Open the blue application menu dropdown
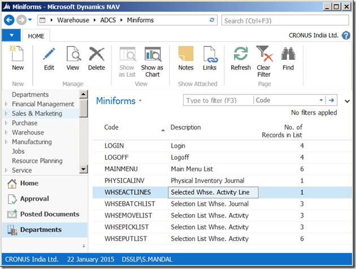 (11, 35)
